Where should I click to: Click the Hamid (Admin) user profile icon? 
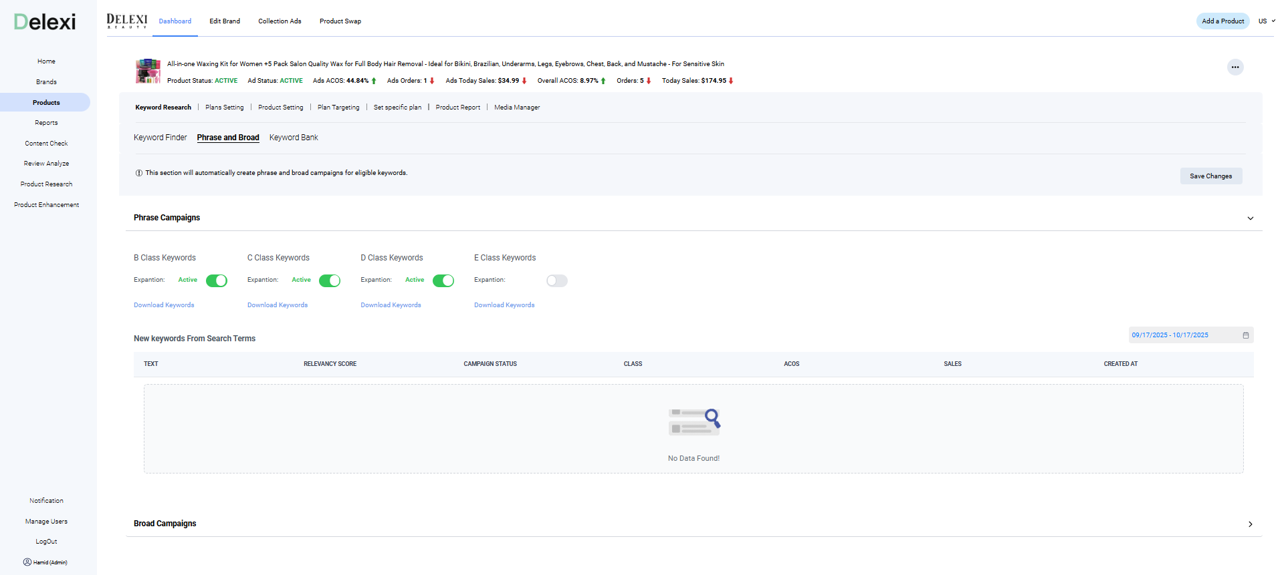(27, 562)
